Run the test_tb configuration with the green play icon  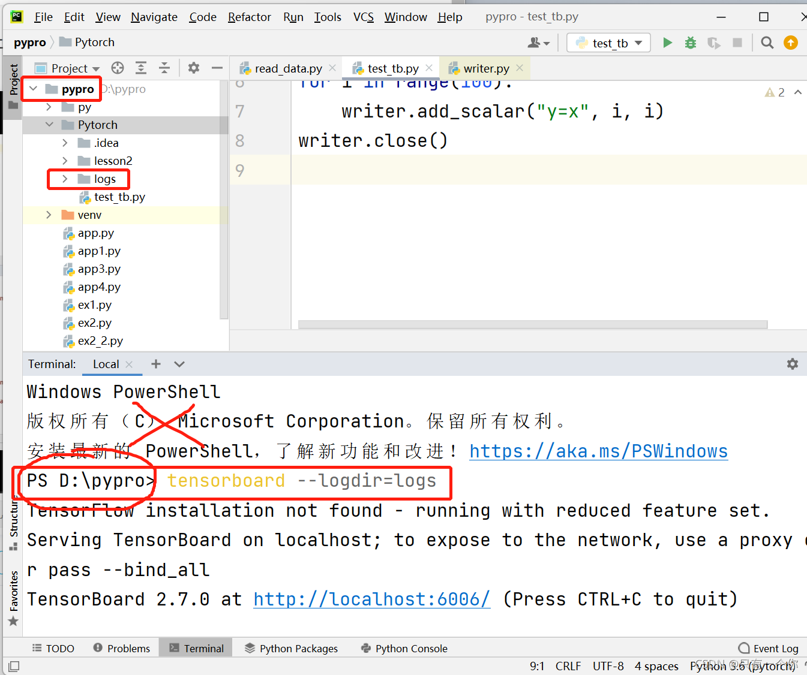(667, 43)
